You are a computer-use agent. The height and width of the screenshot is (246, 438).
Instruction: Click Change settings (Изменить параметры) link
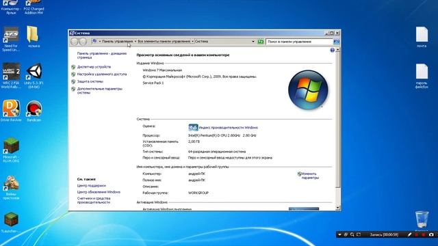[310, 176]
